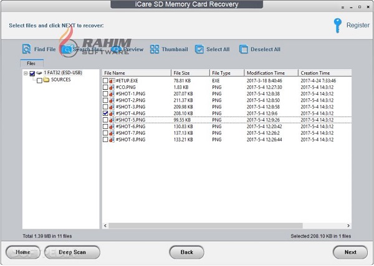Click the Thumbnail toolbar label
The width and height of the screenshot is (374, 266).
pos(175,49)
